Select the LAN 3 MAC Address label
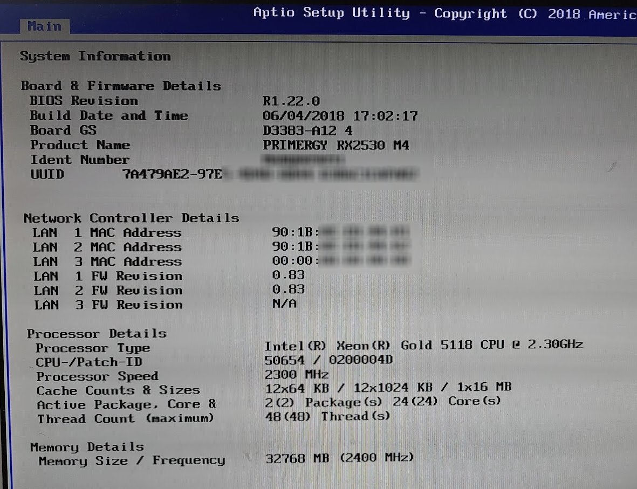The width and height of the screenshot is (637, 489). (107, 261)
